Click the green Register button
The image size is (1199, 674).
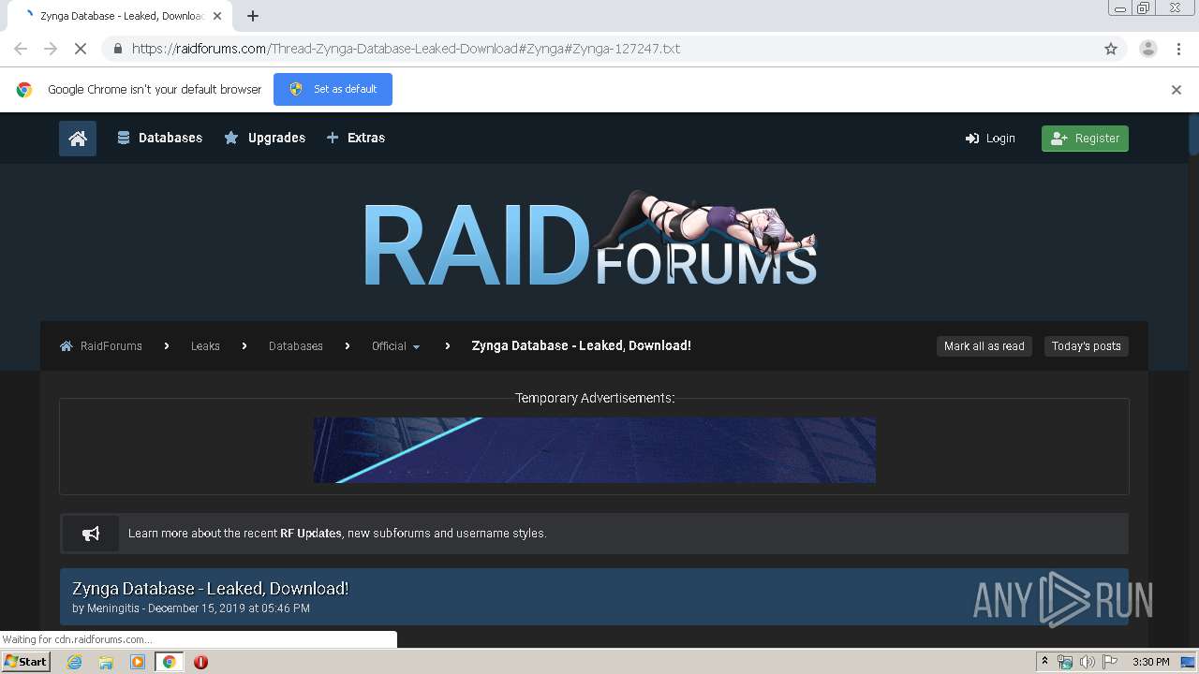tap(1085, 139)
